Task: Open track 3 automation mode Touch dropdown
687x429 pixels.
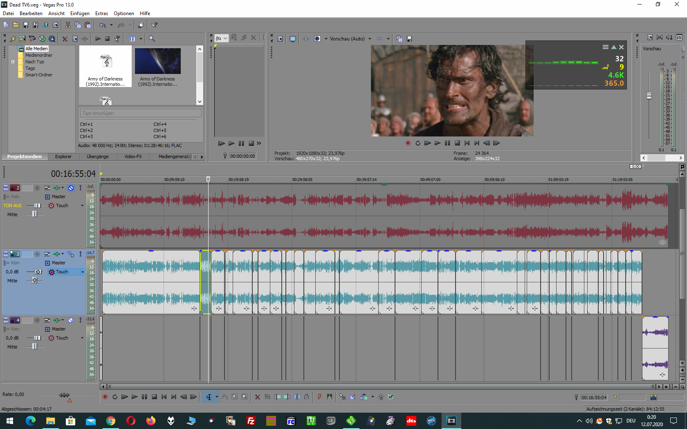Action: point(82,272)
